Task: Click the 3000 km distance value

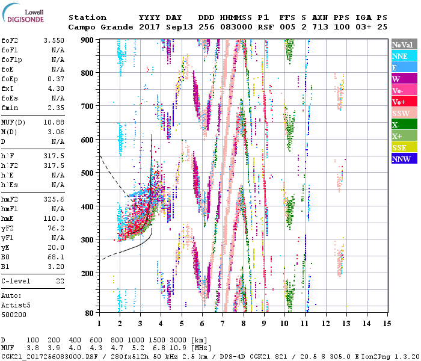Action: tap(182, 341)
